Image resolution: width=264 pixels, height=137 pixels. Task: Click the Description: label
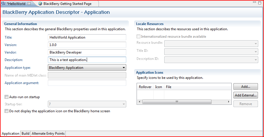click(x=14, y=60)
